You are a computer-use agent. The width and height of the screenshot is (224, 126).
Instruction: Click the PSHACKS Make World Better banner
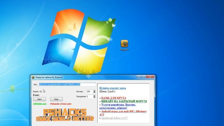[x=65, y=115]
